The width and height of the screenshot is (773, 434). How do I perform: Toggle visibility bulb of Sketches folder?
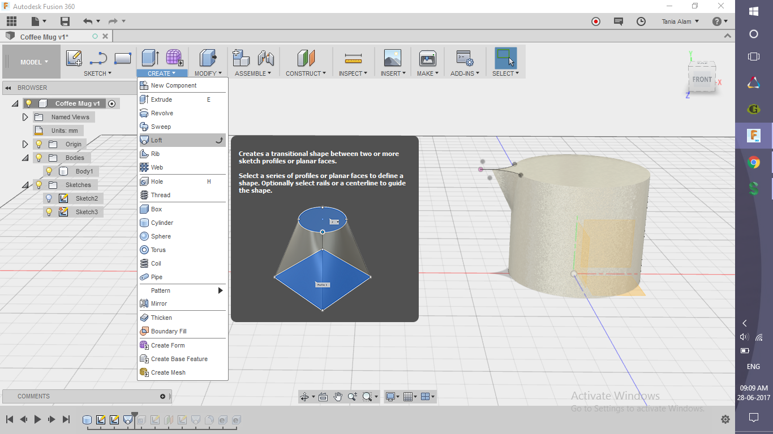pyautogui.click(x=38, y=185)
